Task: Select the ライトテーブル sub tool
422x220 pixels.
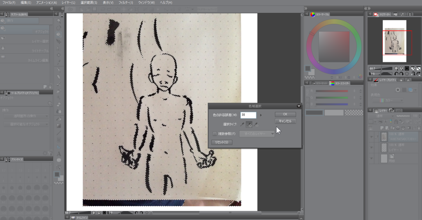Action: [25, 49]
